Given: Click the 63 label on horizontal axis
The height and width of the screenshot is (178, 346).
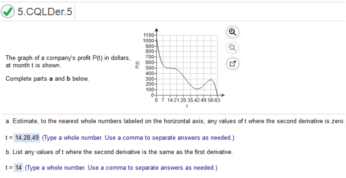Looking at the screenshot, I should pos(217,101).
